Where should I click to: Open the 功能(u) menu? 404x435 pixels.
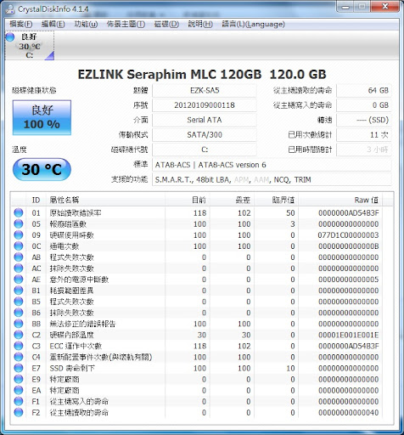(86, 24)
